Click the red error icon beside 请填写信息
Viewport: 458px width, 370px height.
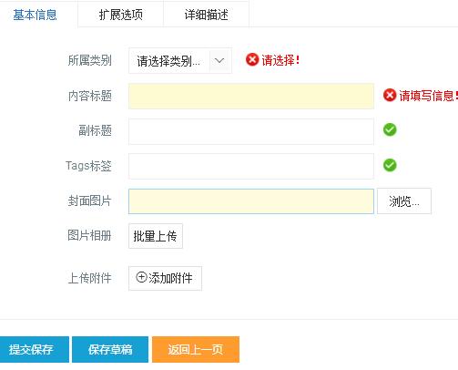tap(390, 95)
